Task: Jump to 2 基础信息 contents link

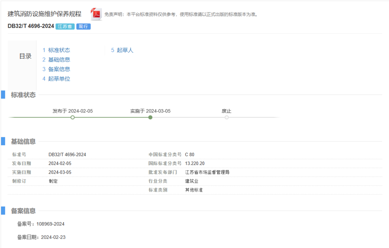Action: [56, 60]
